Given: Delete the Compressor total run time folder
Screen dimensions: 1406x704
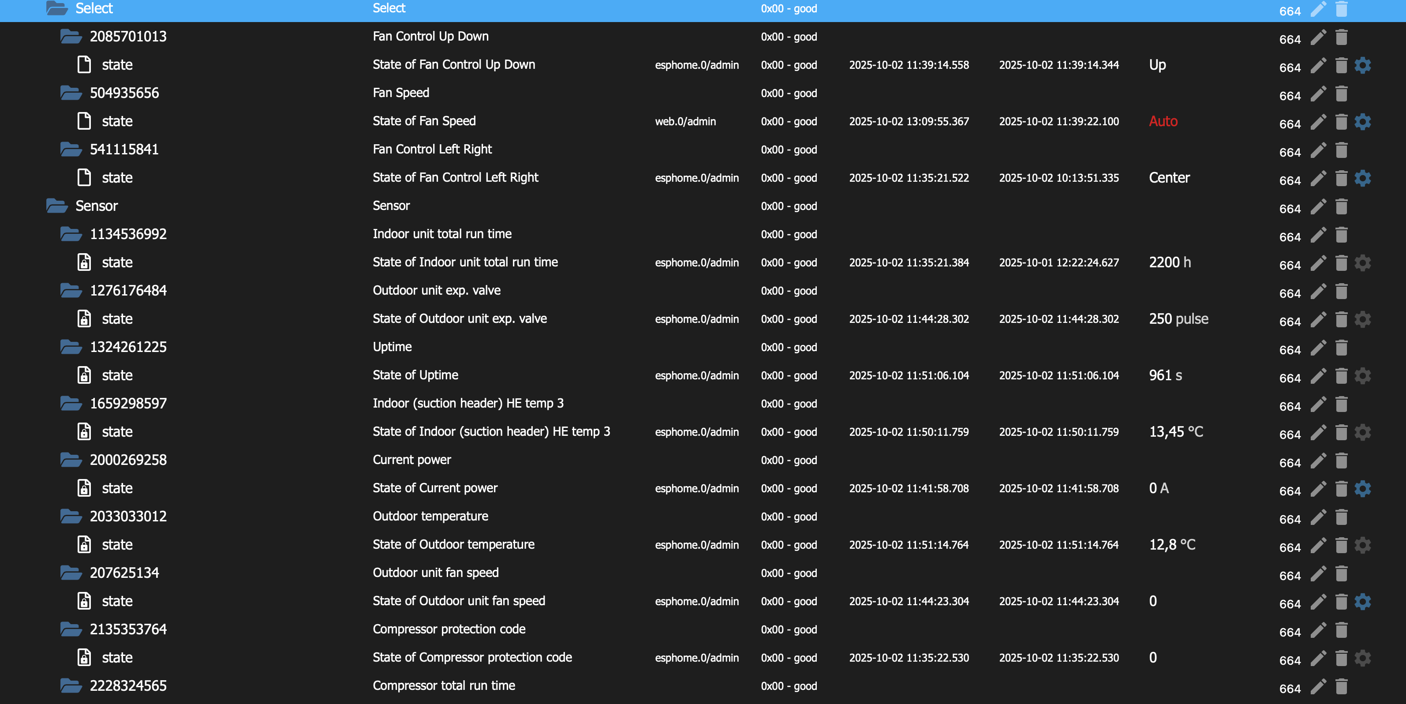Looking at the screenshot, I should [1341, 686].
